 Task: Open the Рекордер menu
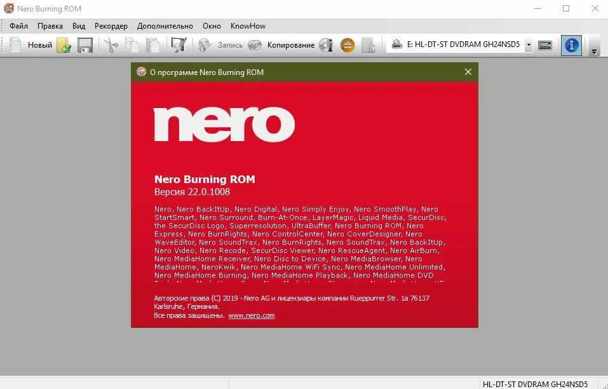pyautogui.click(x=111, y=26)
